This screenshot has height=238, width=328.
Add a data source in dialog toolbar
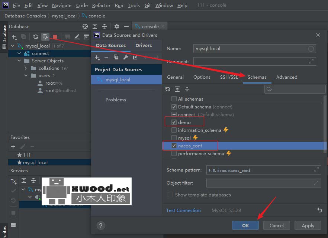[x=97, y=58]
